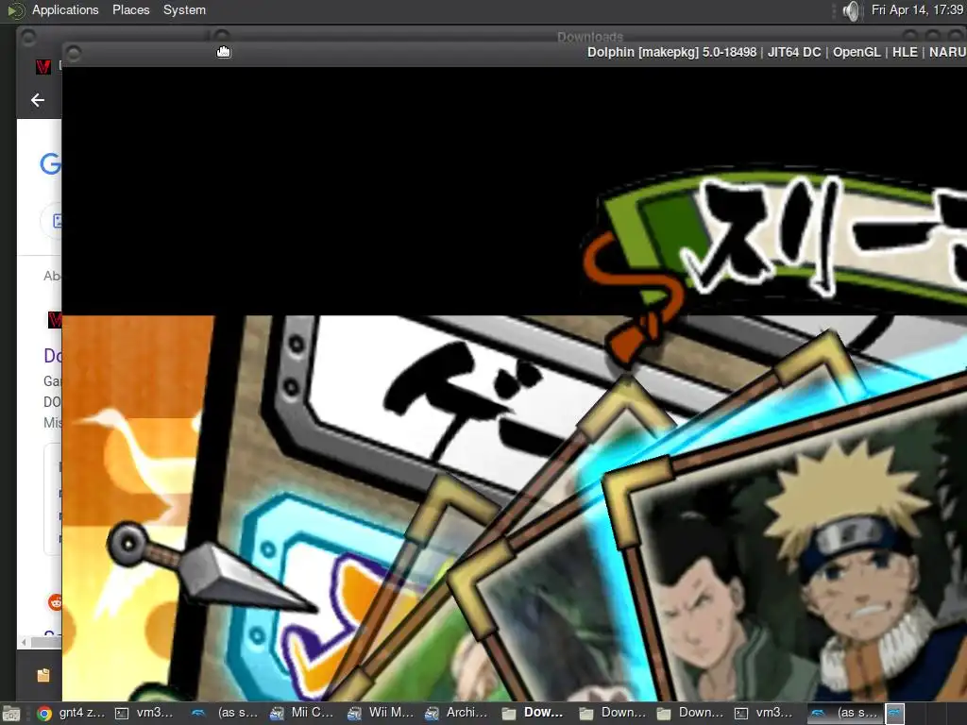Screen dimensions: 967x725
Task: Click the browser back arrow
Action: pos(38,100)
